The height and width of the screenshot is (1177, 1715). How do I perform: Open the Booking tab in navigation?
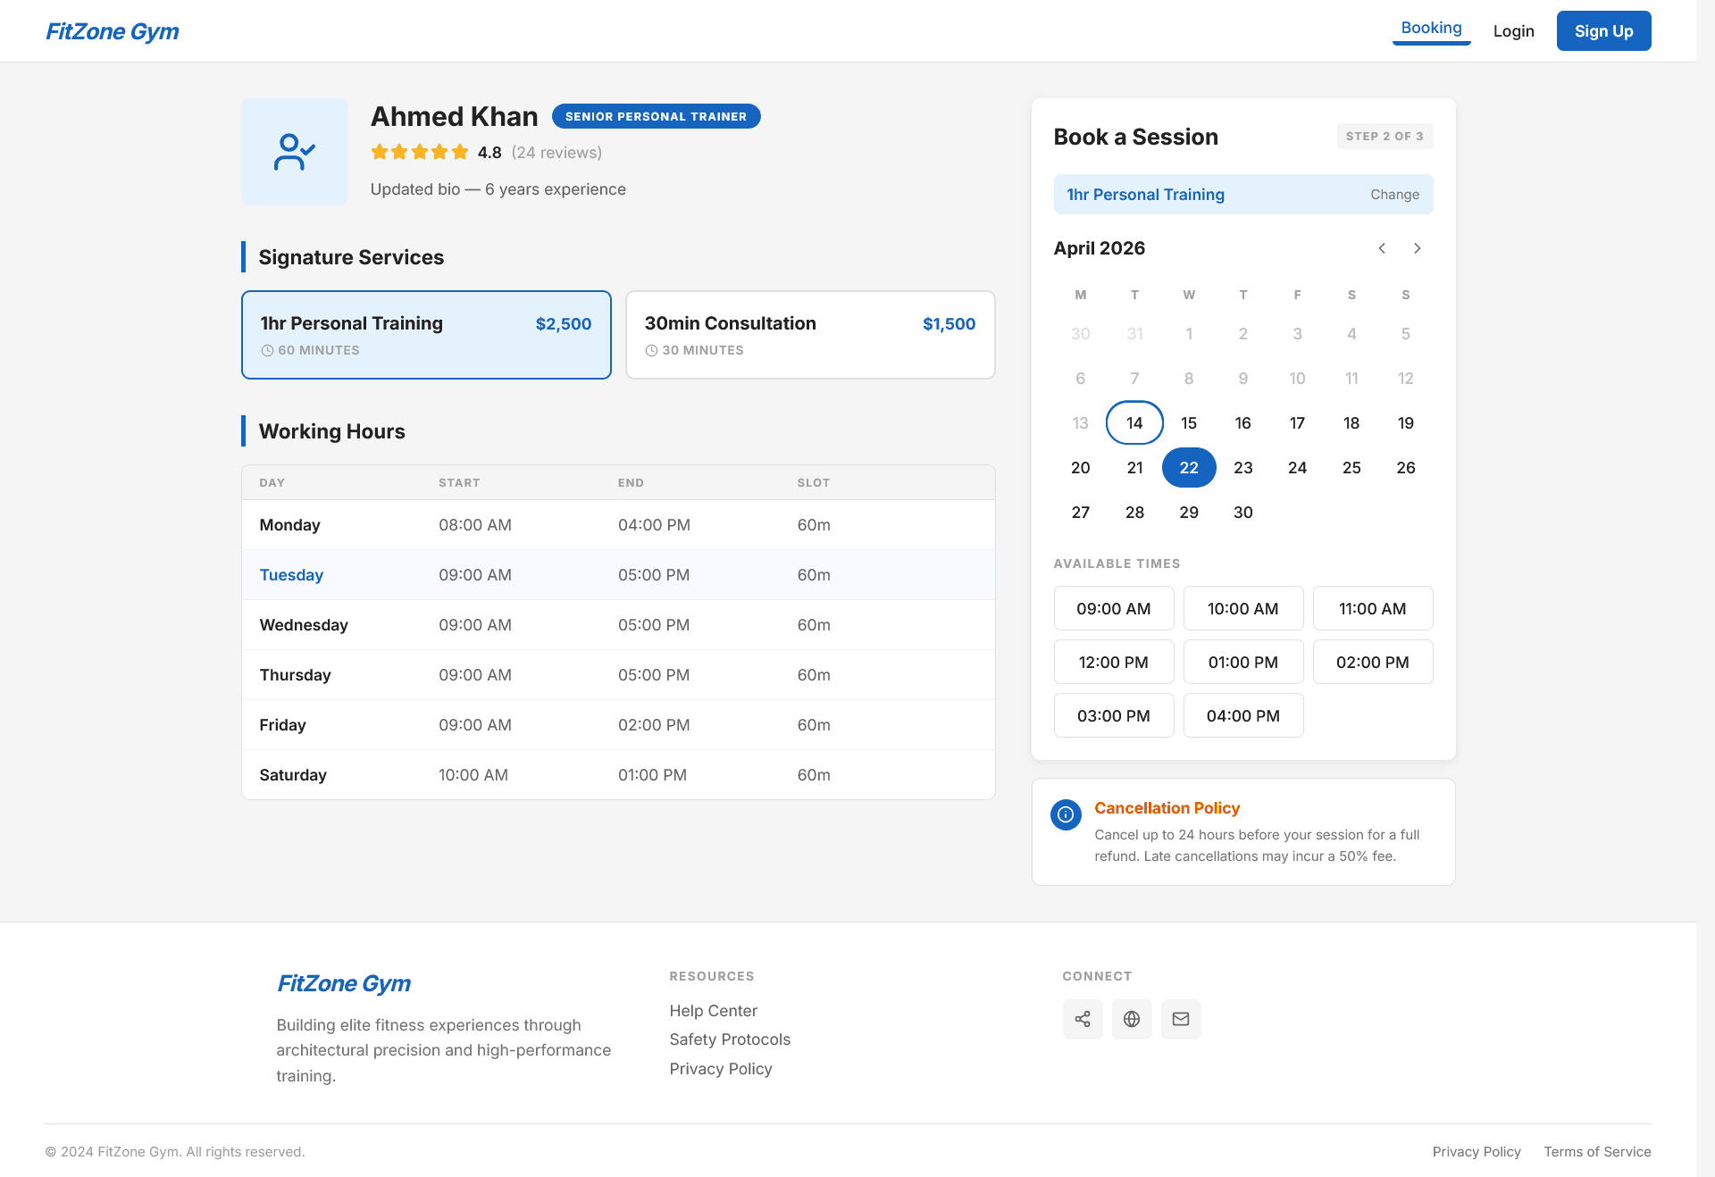(1431, 28)
